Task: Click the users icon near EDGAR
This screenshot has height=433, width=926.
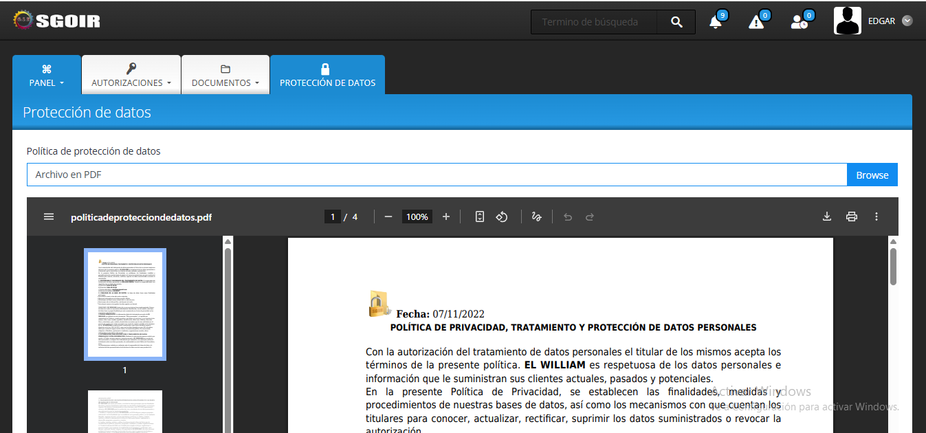Action: coord(799,22)
